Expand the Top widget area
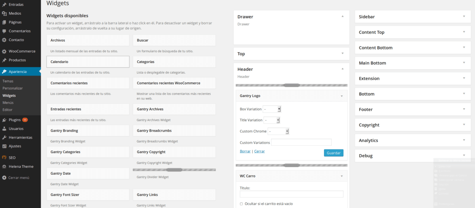Screen dimensions: 475x208 342,53
